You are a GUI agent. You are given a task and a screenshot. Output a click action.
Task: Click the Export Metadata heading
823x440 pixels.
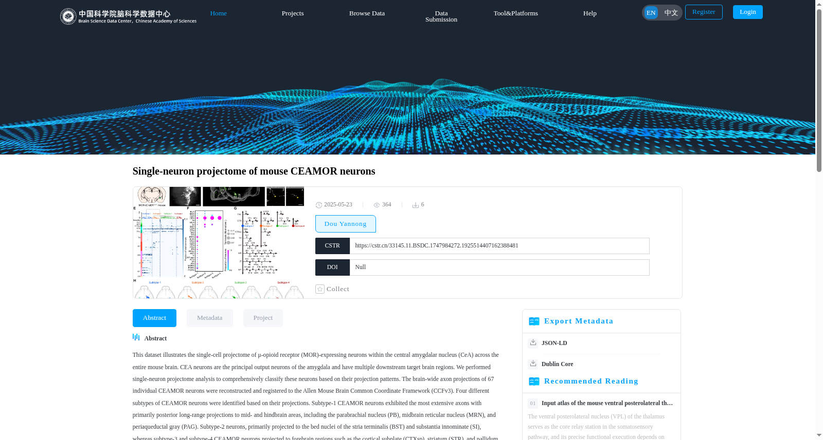coord(579,321)
